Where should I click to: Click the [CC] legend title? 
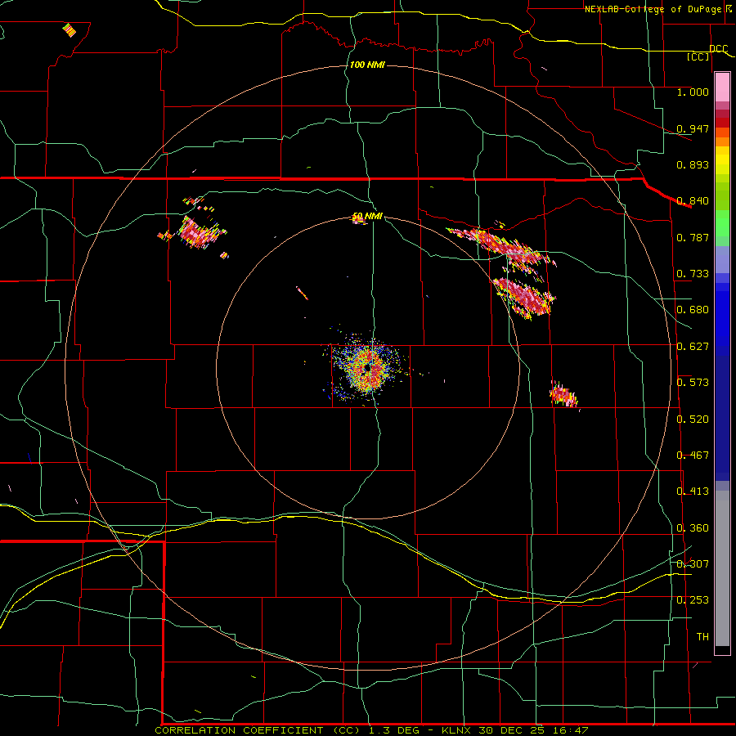pos(698,56)
